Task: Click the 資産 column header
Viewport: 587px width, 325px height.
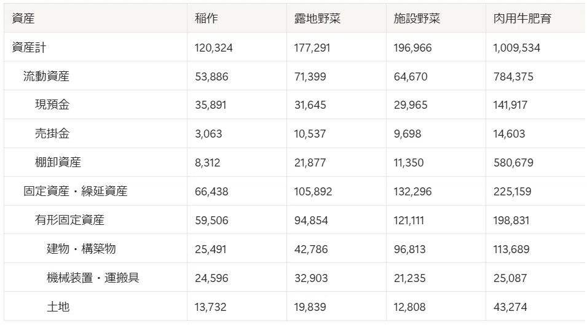Action: pyautogui.click(x=23, y=18)
